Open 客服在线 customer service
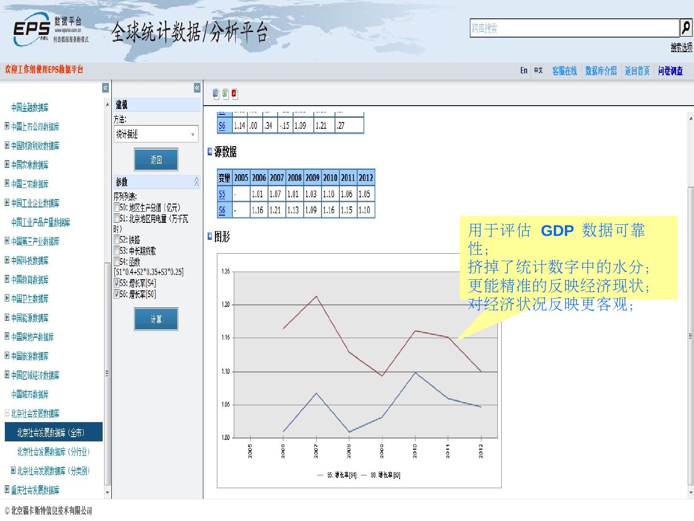 [565, 71]
